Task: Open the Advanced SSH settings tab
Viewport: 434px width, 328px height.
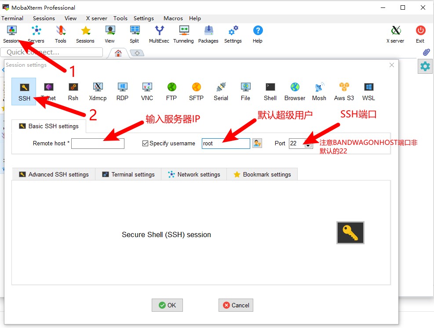Action: (x=54, y=174)
